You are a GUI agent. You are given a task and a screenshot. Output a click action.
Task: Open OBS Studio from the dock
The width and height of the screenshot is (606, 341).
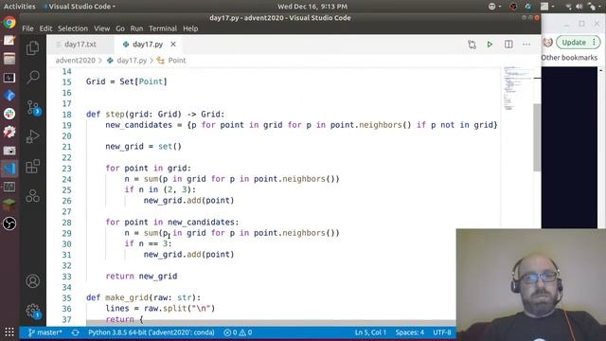(9, 224)
